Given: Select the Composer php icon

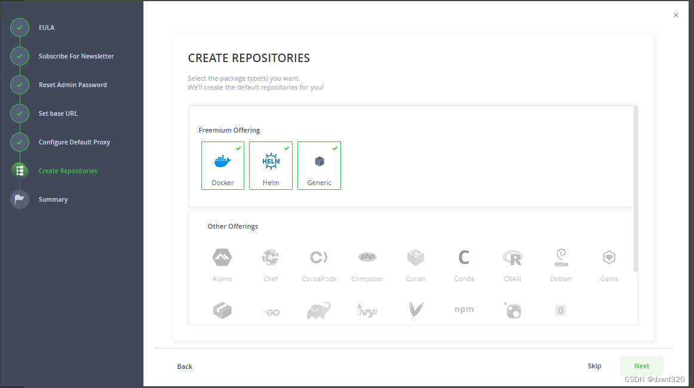Looking at the screenshot, I should pyautogui.click(x=367, y=257).
